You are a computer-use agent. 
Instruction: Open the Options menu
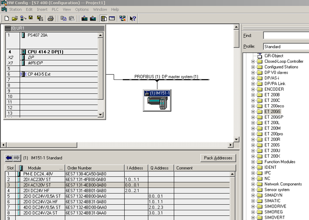(x=82, y=9)
